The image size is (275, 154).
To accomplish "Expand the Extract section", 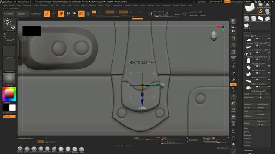I will pyautogui.click(x=247, y=145).
